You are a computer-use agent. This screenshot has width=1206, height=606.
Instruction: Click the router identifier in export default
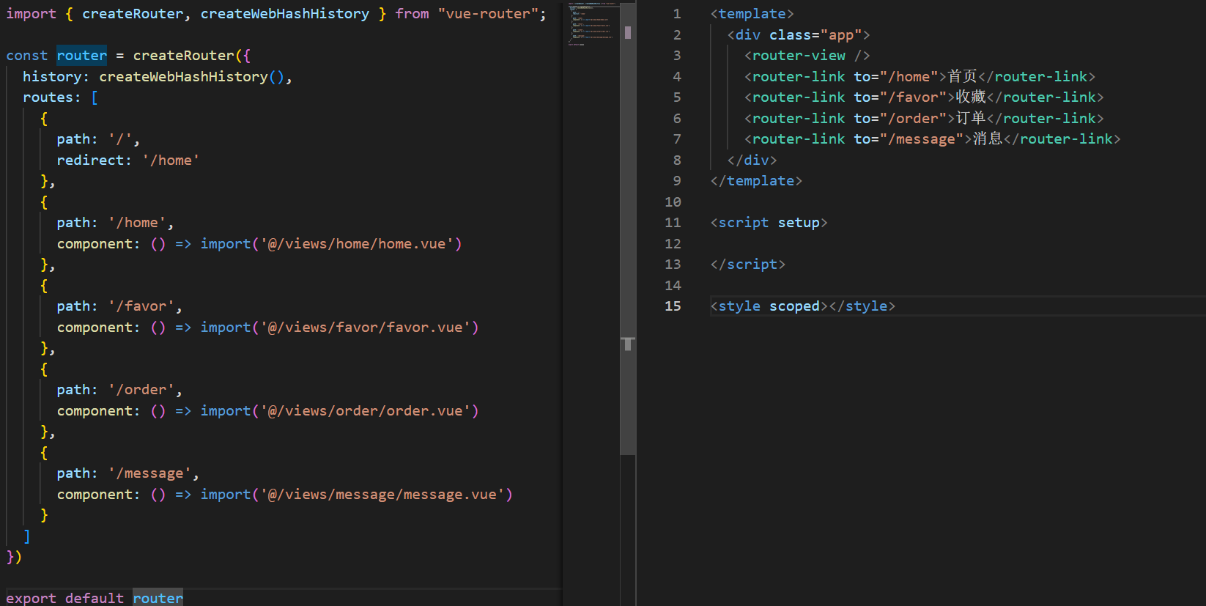[x=158, y=598]
